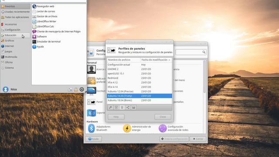Select Usadas recientemente category
The width and height of the screenshot is (279, 157).
(15, 12)
